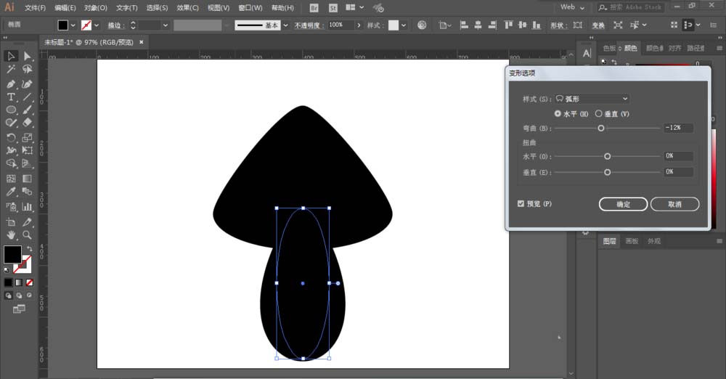Activate the Eyedropper tool
Screen dimensions: 726x379
pos(12,192)
